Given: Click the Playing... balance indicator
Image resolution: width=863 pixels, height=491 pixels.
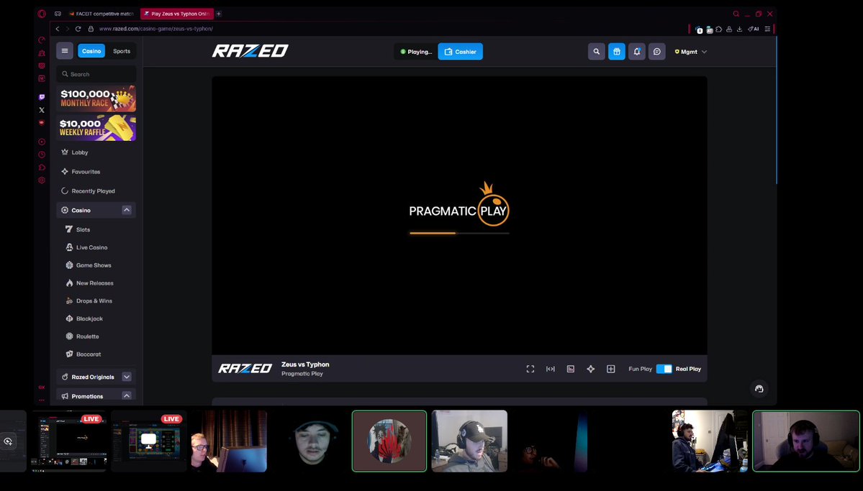Looking at the screenshot, I should click(x=416, y=52).
